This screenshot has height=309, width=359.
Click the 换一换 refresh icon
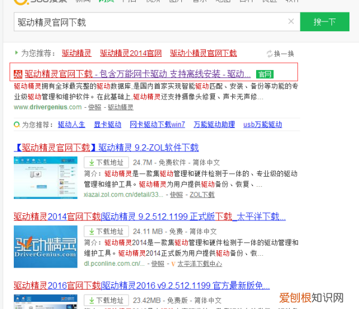click(x=269, y=54)
